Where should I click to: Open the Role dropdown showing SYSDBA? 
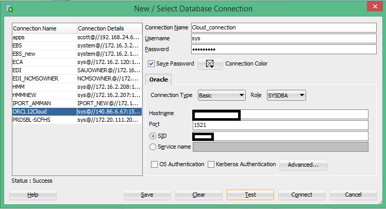tap(286, 95)
